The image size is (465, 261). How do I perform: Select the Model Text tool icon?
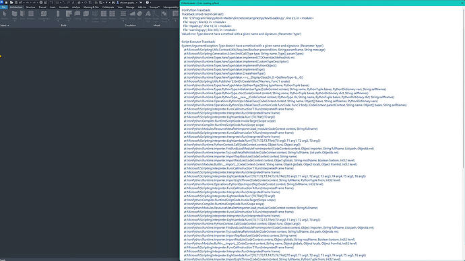point(148,13)
